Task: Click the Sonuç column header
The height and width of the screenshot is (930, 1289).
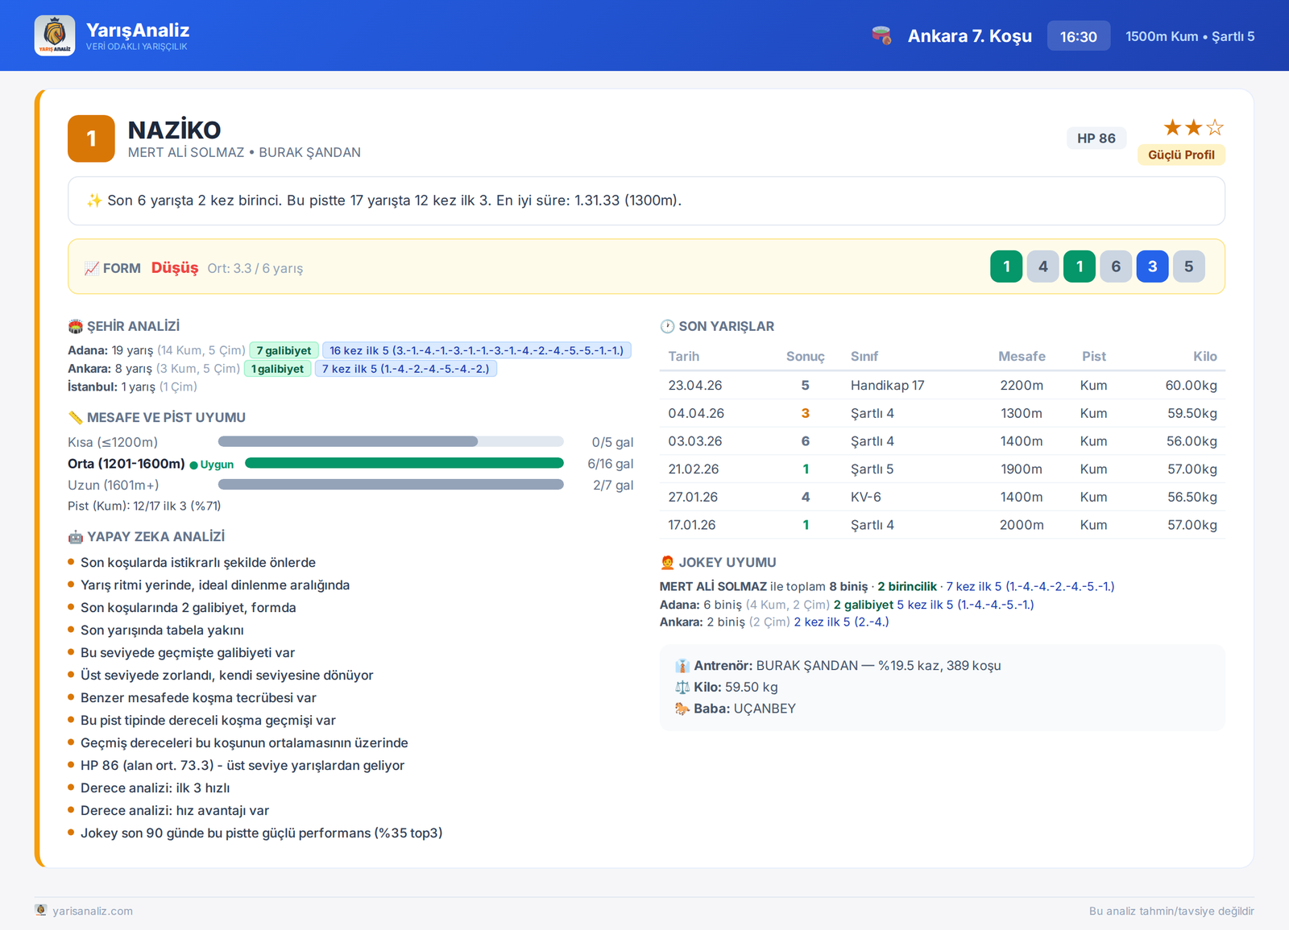Action: 805,356
